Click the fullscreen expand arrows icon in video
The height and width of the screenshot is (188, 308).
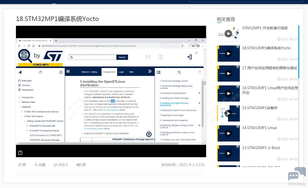(196, 53)
